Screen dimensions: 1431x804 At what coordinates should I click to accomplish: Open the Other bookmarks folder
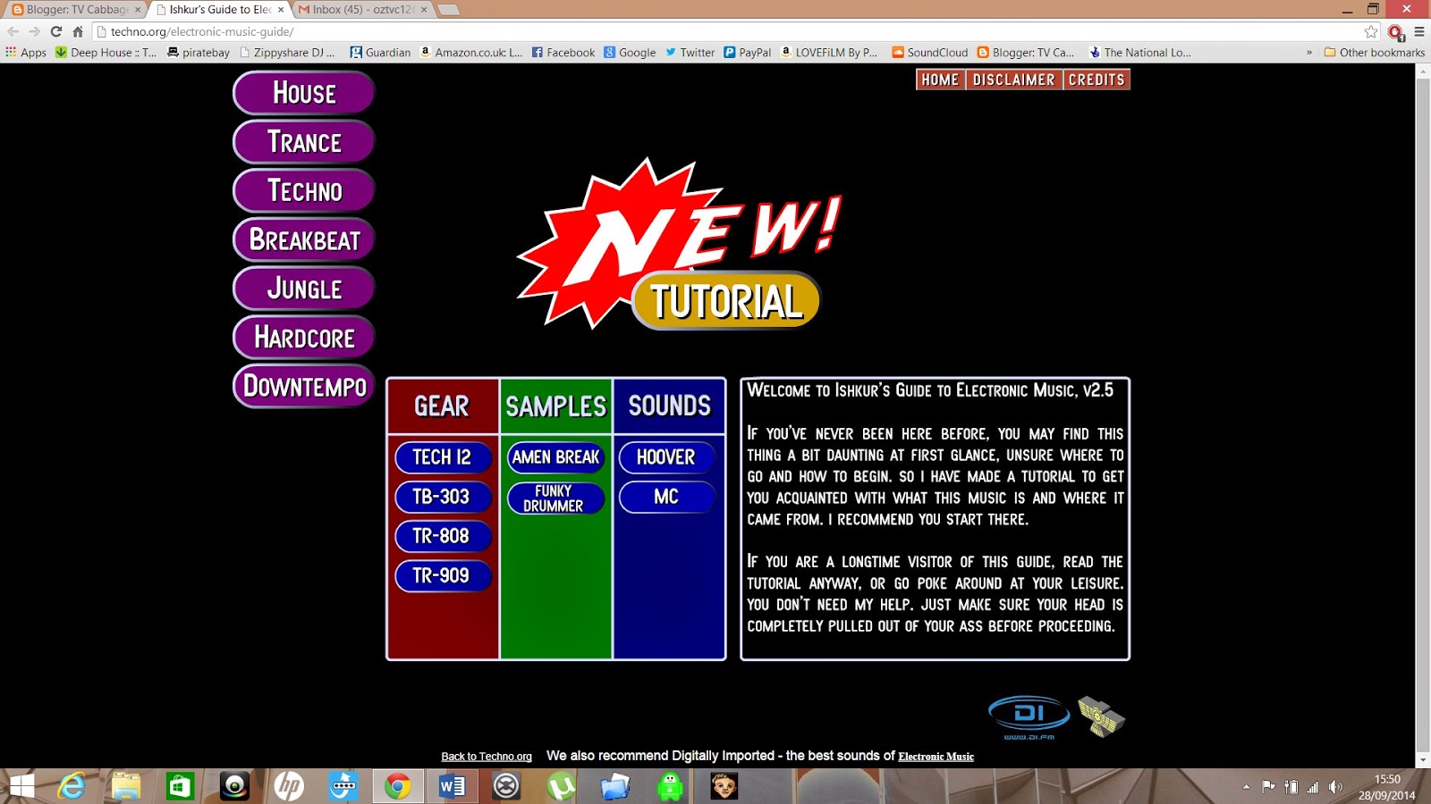[x=1375, y=53]
